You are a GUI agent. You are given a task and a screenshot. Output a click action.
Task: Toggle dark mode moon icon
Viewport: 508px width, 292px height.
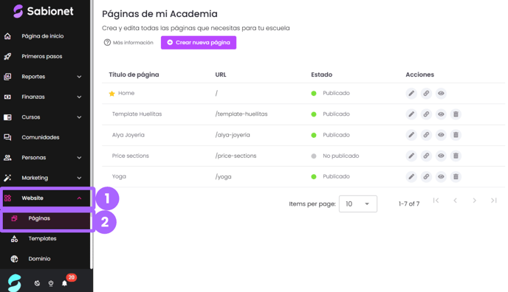[37, 283]
